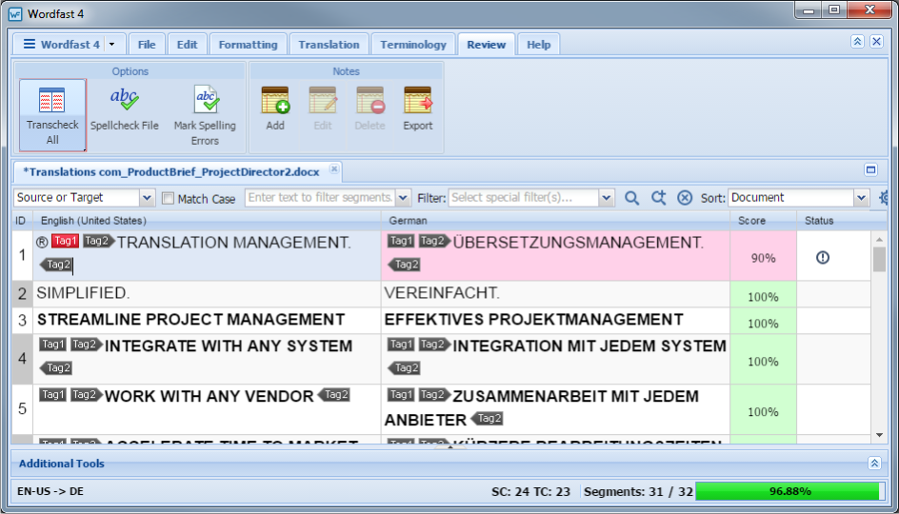Click the ID column header
This screenshot has width=899, height=514.
point(21,220)
